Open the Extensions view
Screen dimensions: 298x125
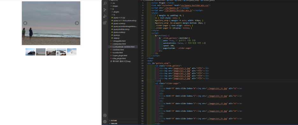(x=105, y=23)
